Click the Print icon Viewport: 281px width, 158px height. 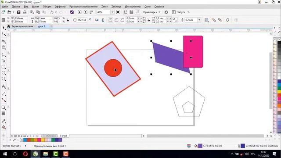click(25, 12)
